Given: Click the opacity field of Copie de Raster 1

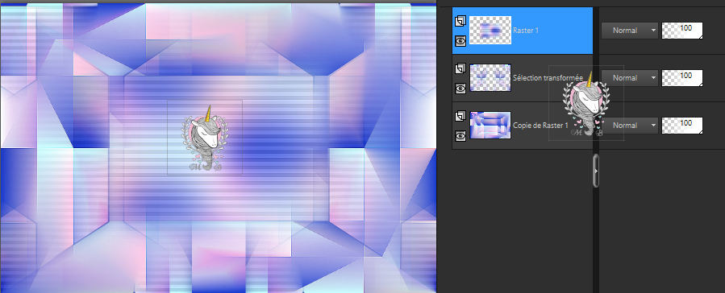Looking at the screenshot, I should pyautogui.click(x=682, y=126).
